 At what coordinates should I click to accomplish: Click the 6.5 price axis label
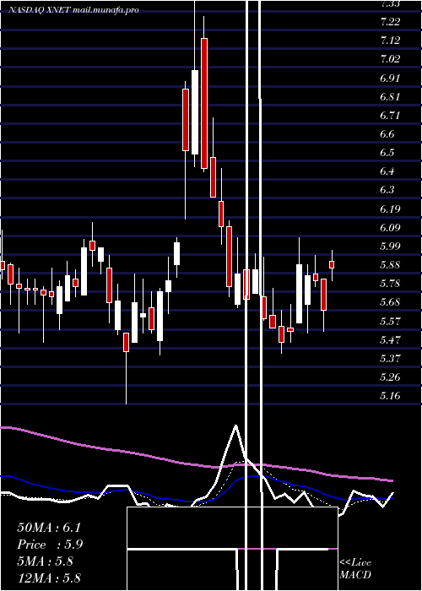387,153
